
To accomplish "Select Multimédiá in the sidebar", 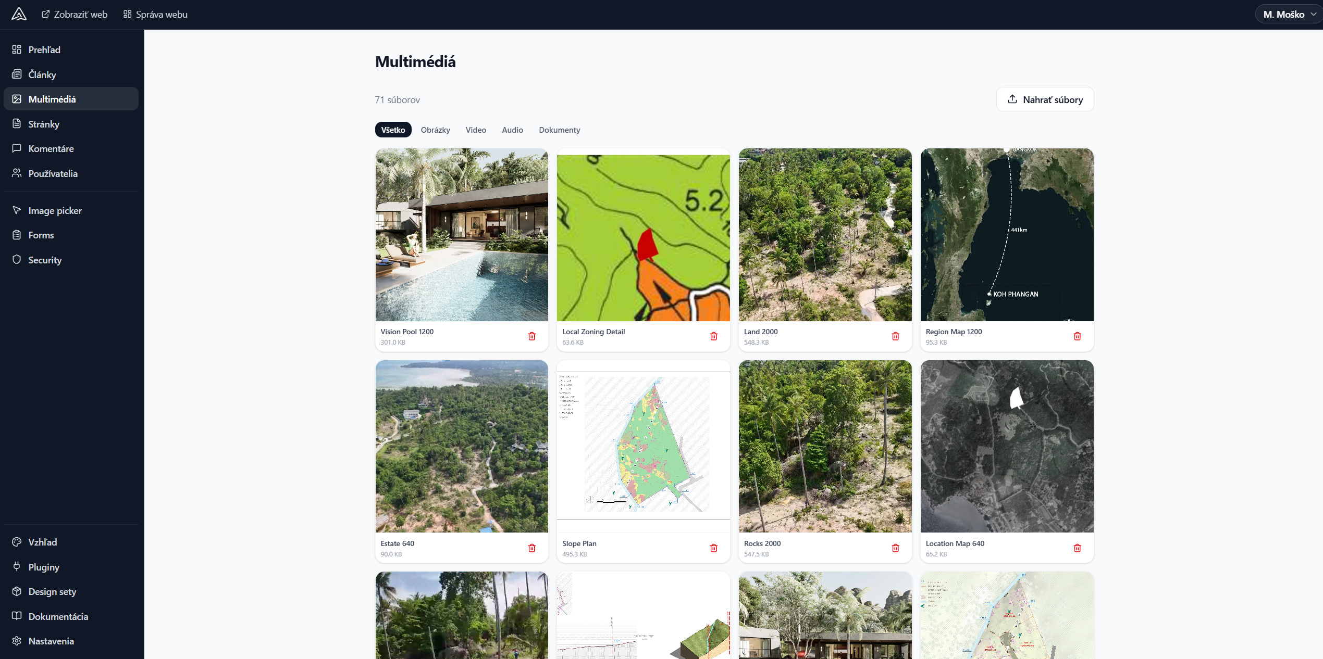I will coord(71,99).
